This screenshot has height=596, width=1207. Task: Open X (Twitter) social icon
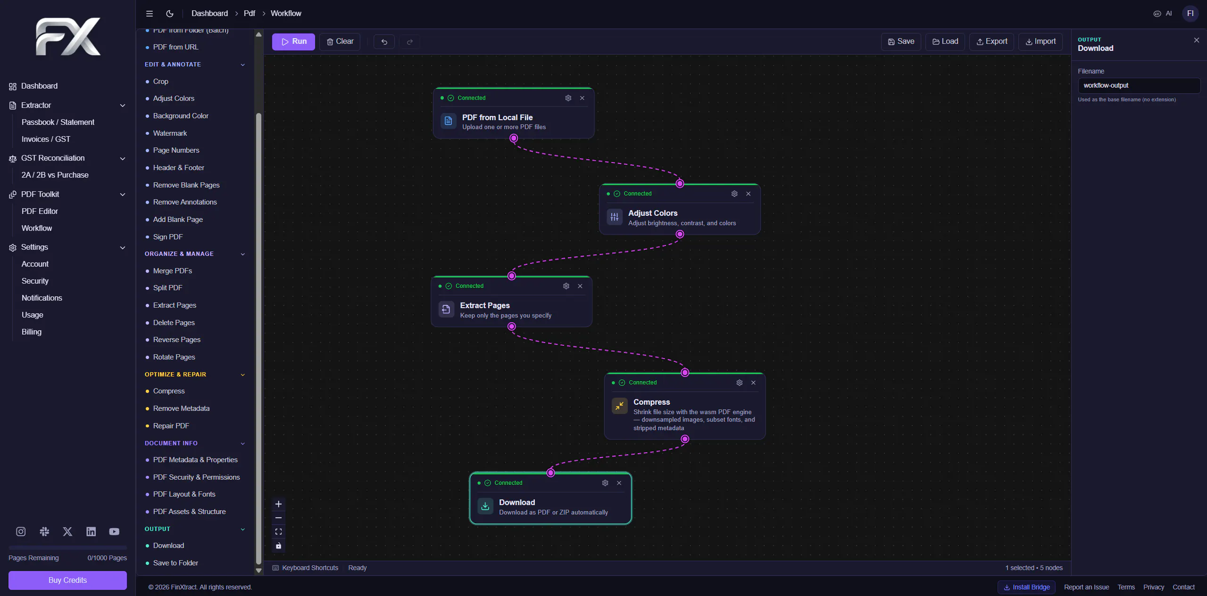(67, 531)
